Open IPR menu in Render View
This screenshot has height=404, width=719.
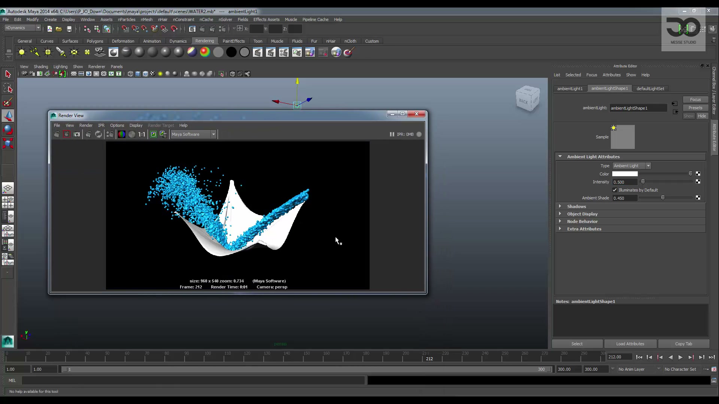click(101, 125)
